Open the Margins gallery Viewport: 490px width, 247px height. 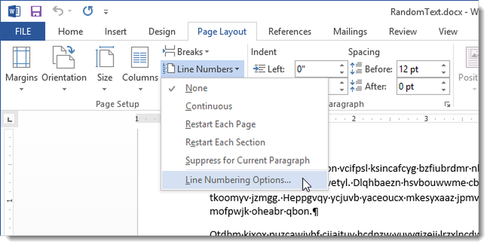pos(21,69)
